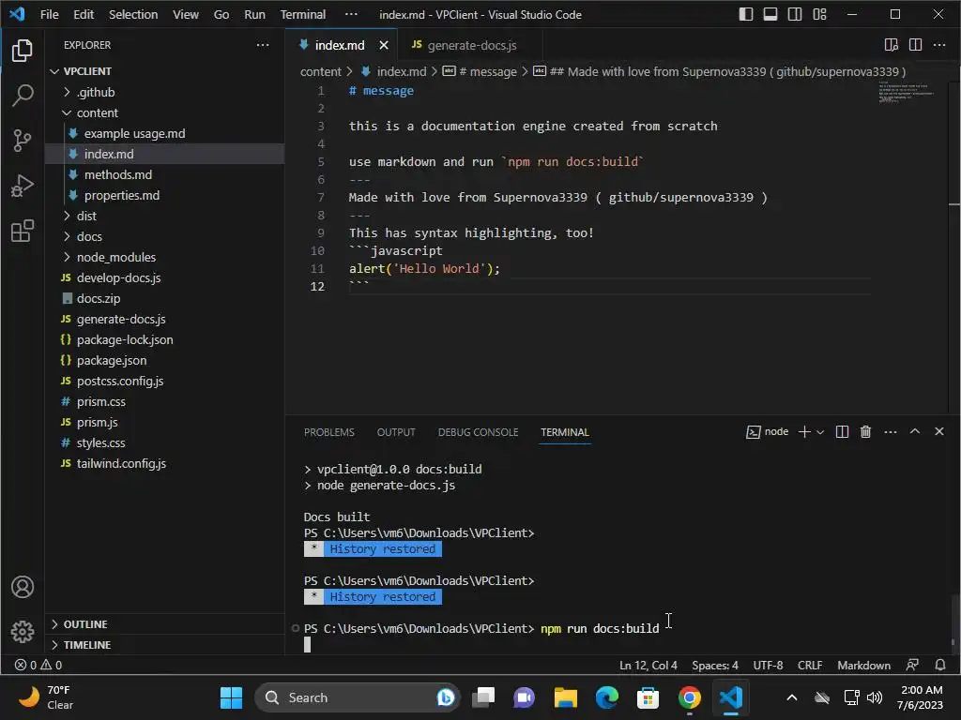Open the hidden menus ellipsis in menu bar

coord(351,14)
